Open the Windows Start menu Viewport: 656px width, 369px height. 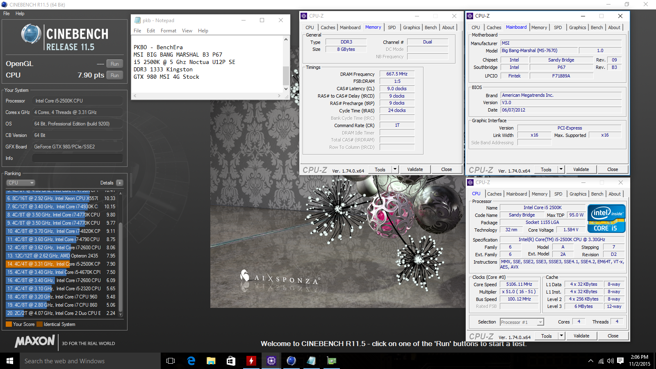click(10, 361)
